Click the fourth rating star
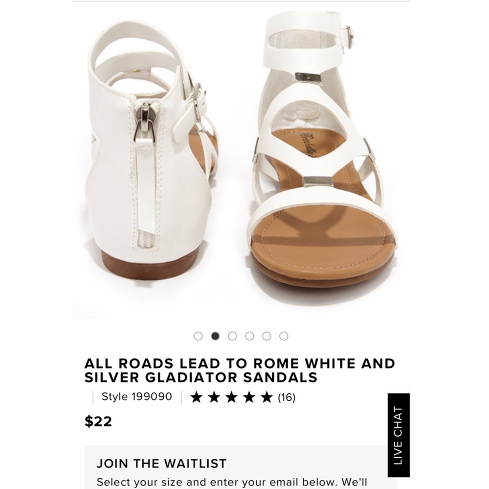 pyautogui.click(x=249, y=397)
